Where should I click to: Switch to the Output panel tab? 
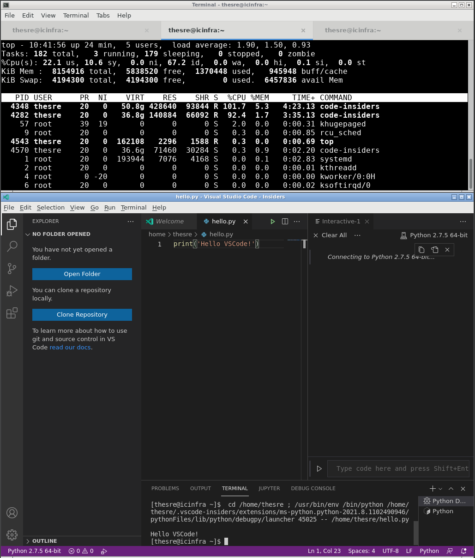200,488
